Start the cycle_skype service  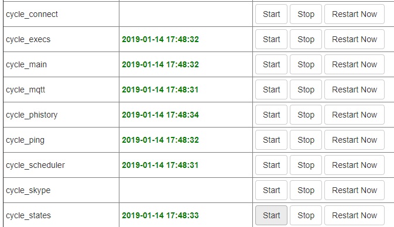271,190
